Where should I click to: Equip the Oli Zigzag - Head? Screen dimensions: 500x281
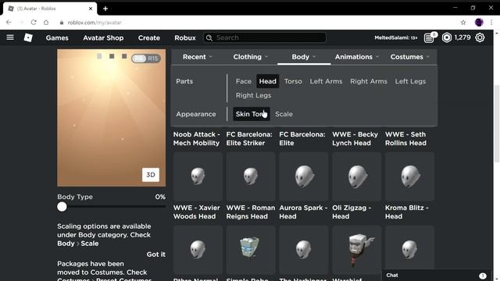tap(356, 176)
